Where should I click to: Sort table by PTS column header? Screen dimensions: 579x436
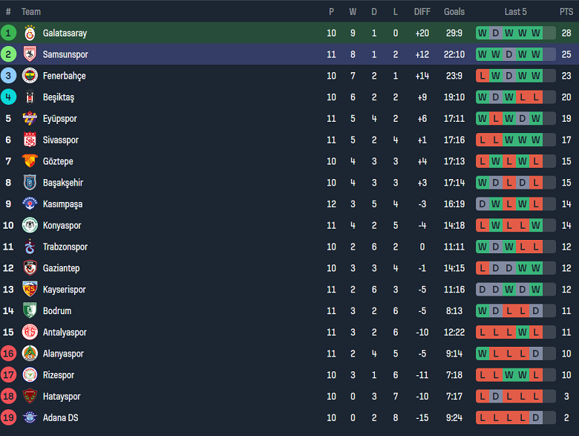(x=566, y=12)
